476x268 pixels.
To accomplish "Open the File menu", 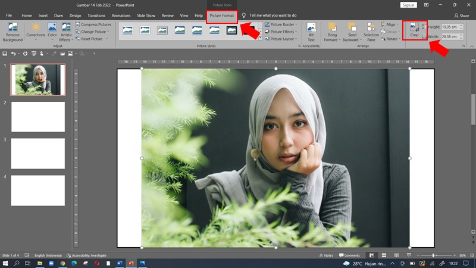I will [9, 15].
